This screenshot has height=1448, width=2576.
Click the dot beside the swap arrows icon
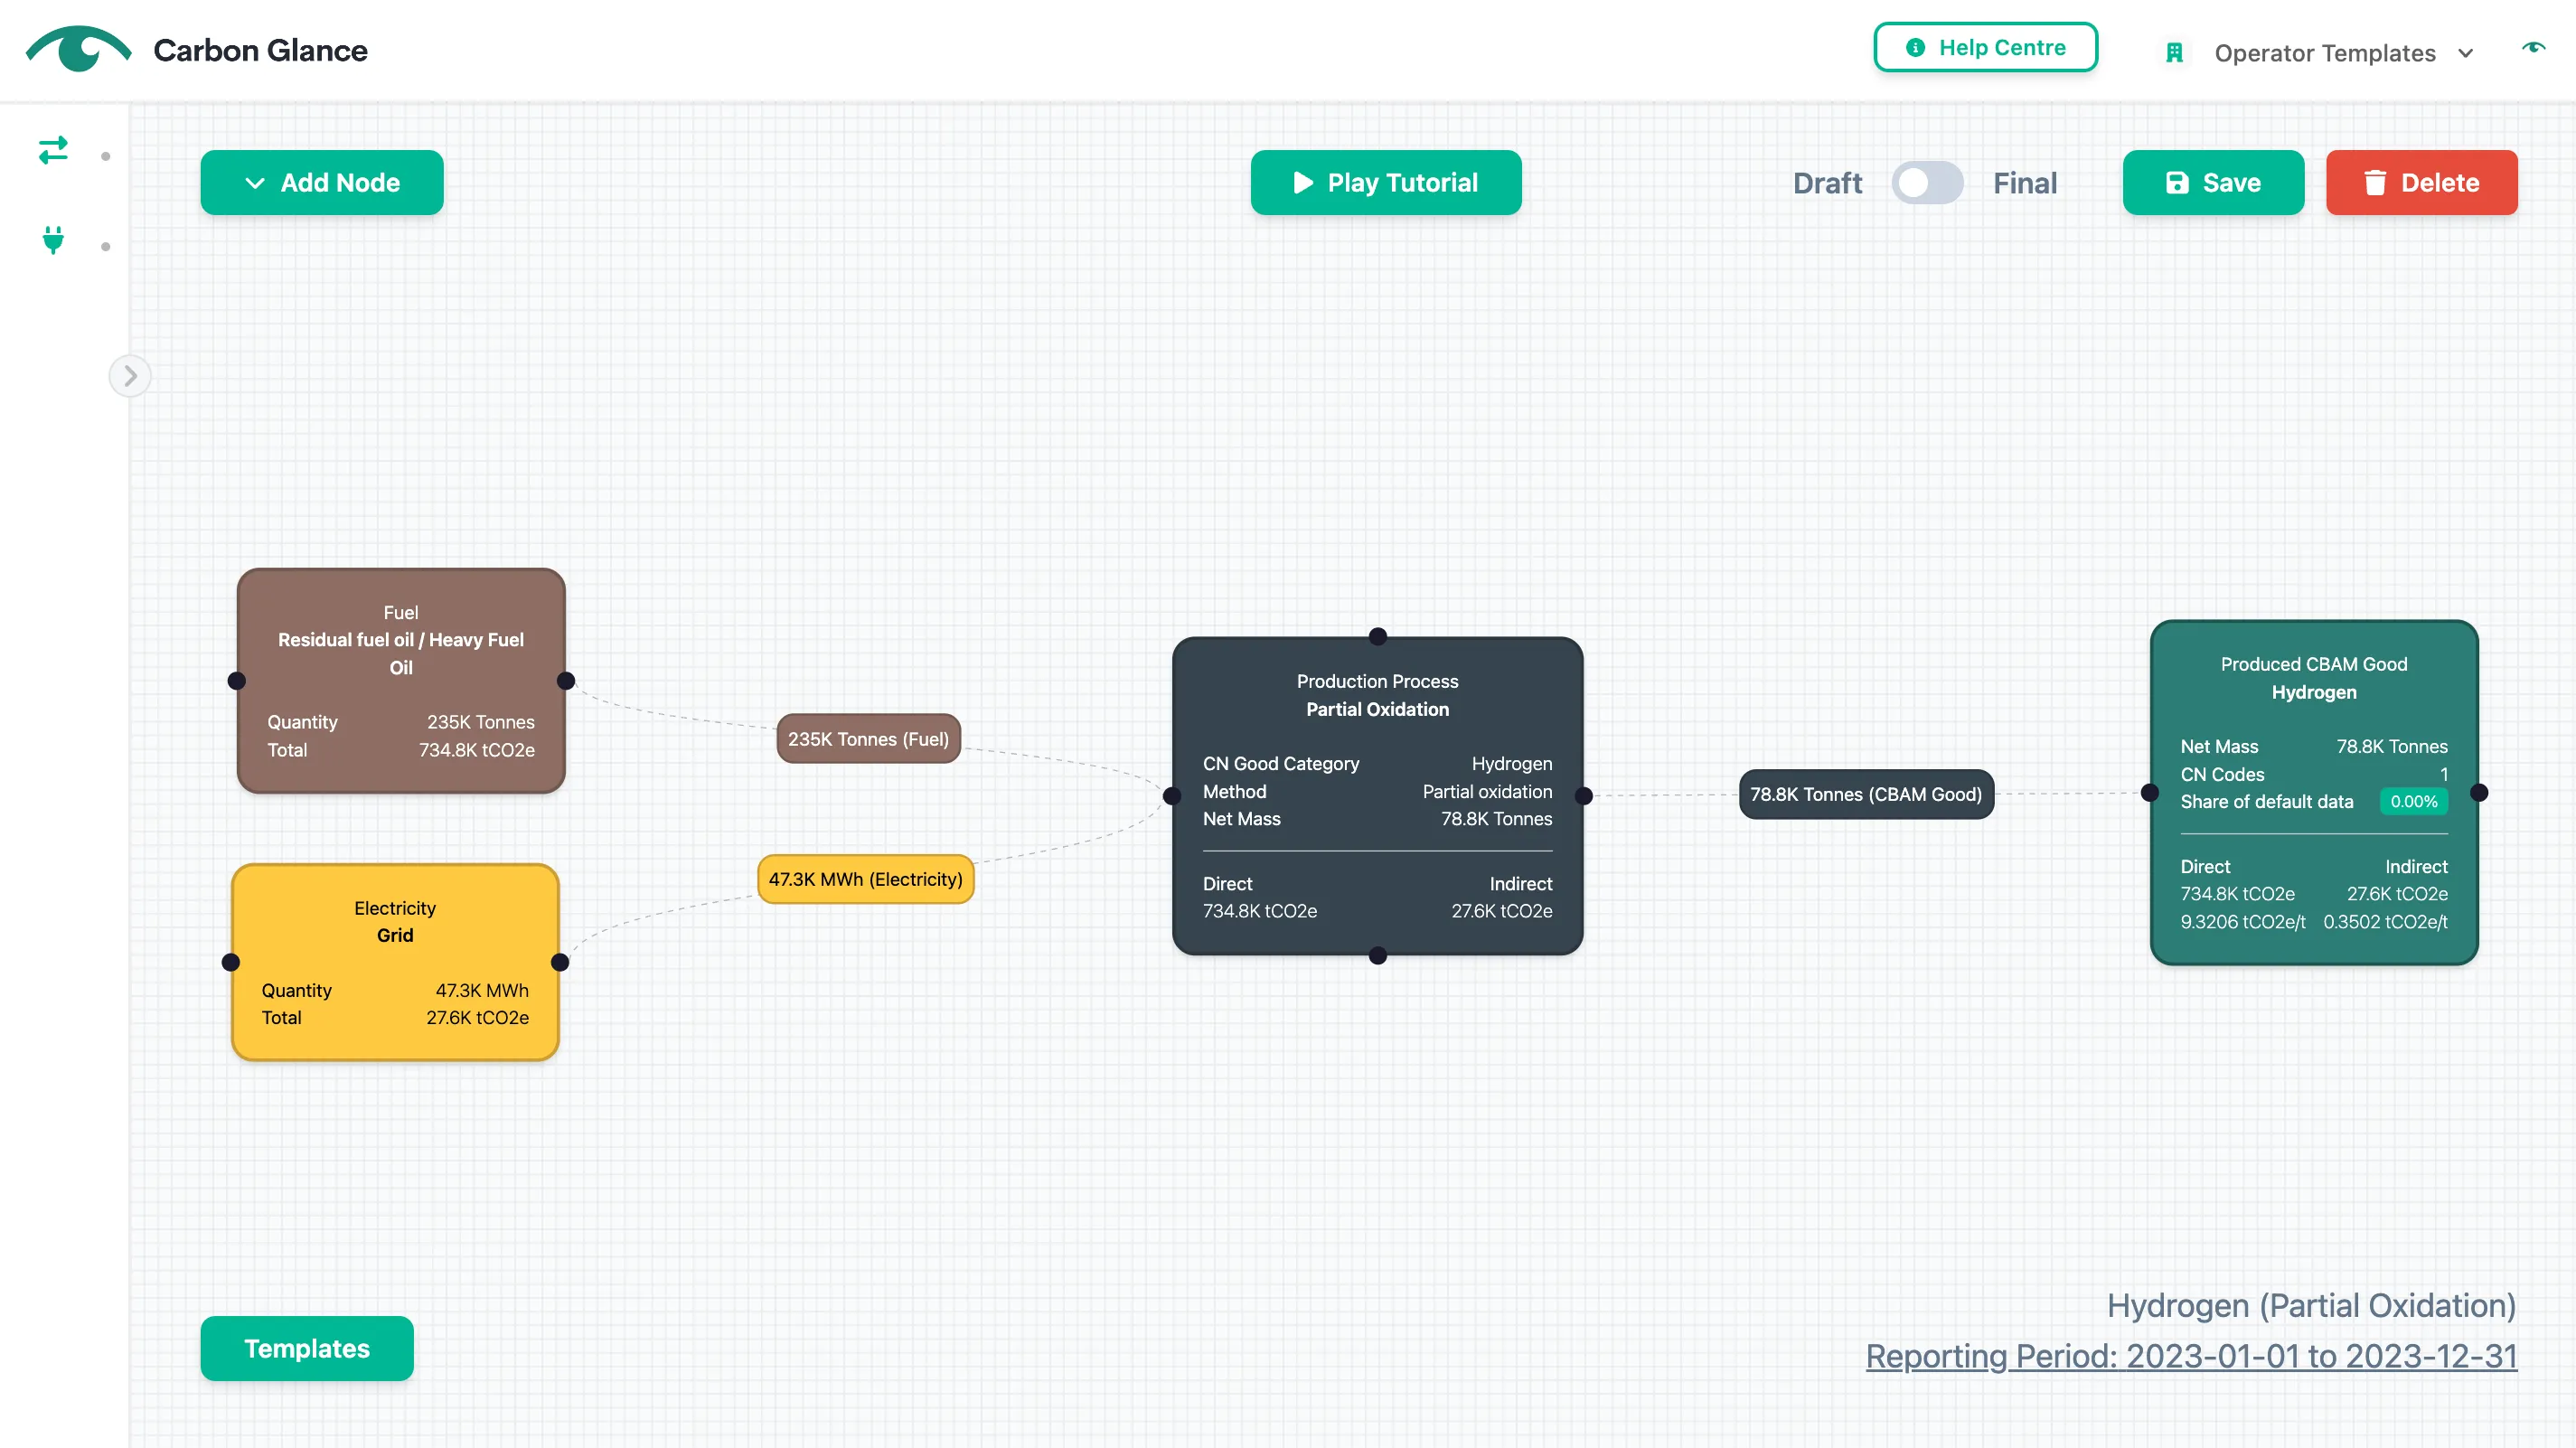point(106,156)
